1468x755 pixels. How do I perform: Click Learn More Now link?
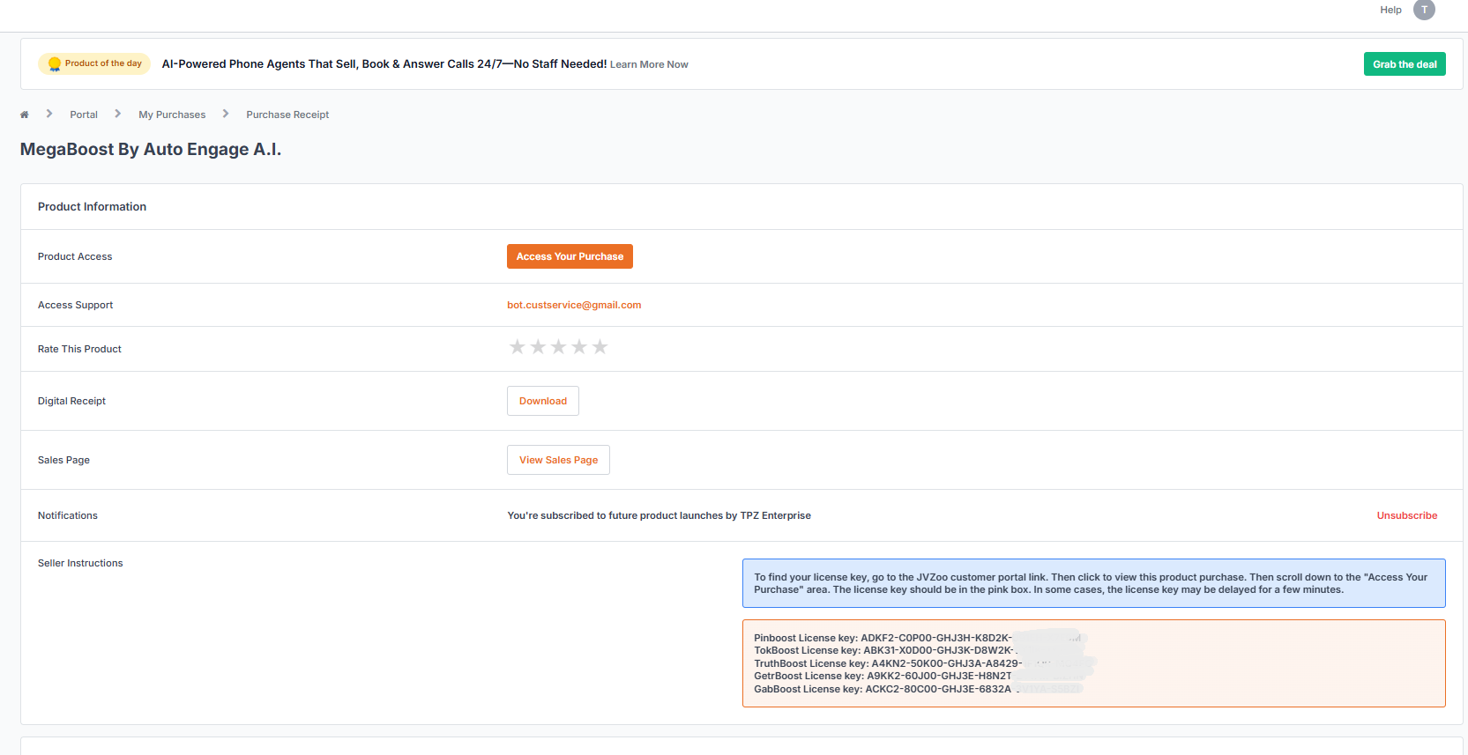[649, 64]
